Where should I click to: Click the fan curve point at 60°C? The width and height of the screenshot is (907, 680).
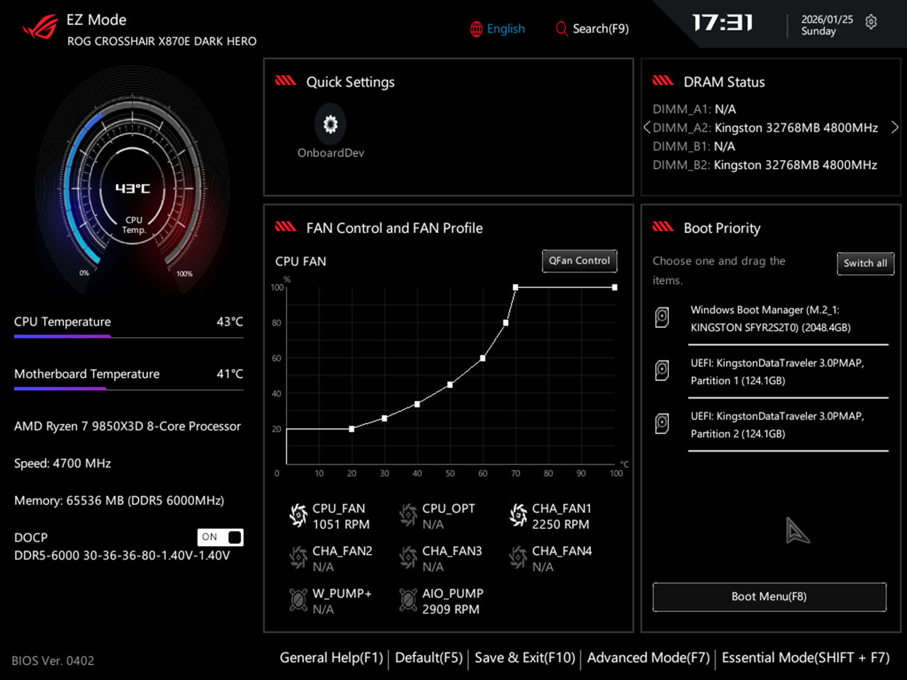[483, 358]
